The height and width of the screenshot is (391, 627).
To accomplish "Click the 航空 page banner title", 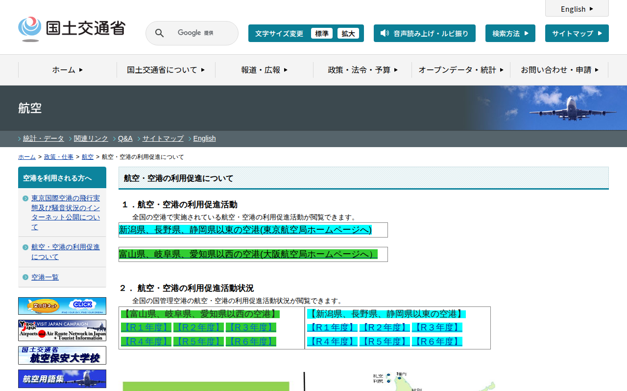I will pyautogui.click(x=30, y=108).
